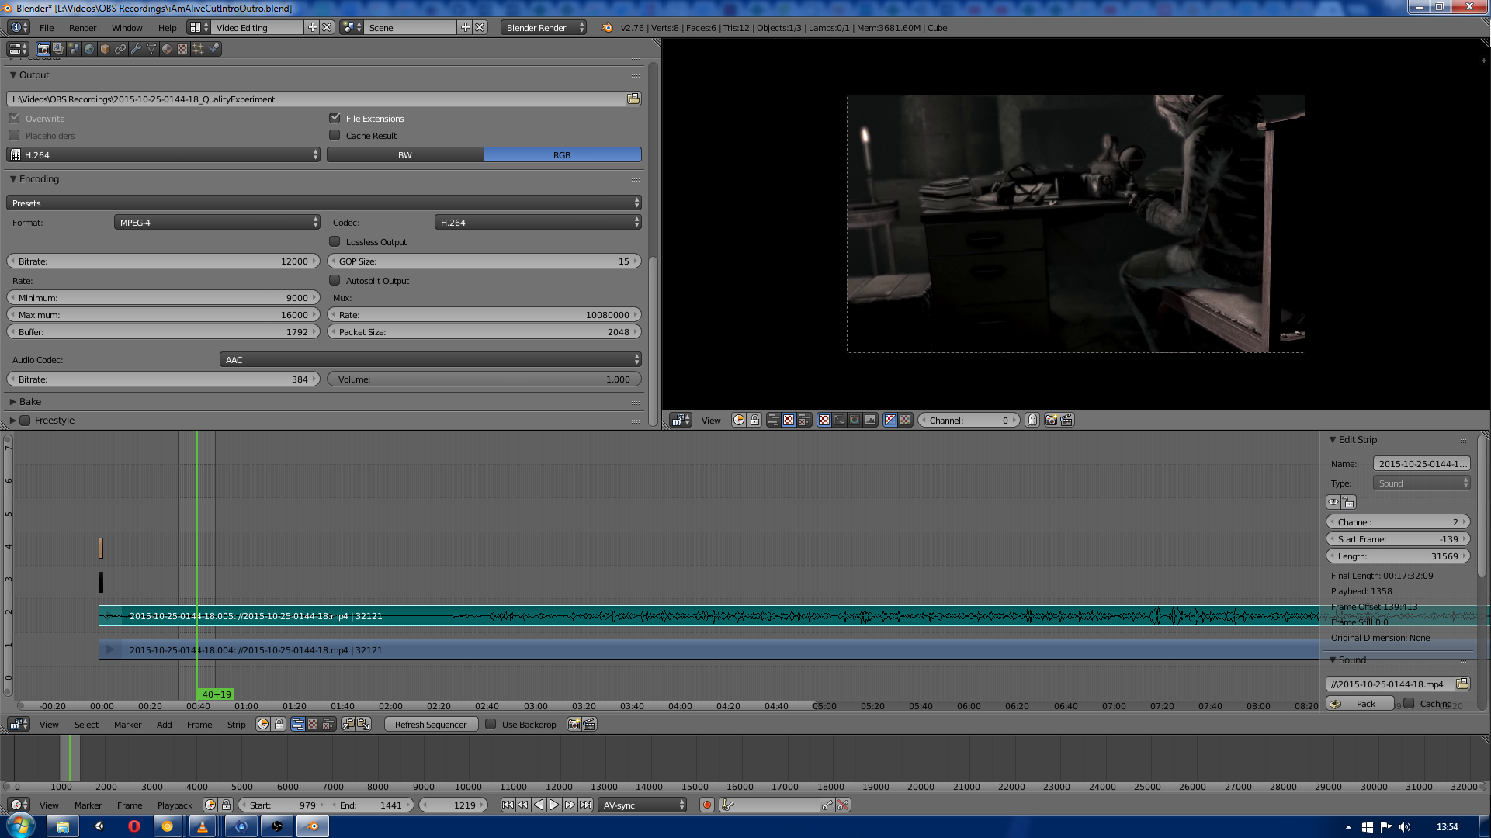Select Luma Waveform display in preview header
The image size is (1491, 838).
(x=839, y=420)
